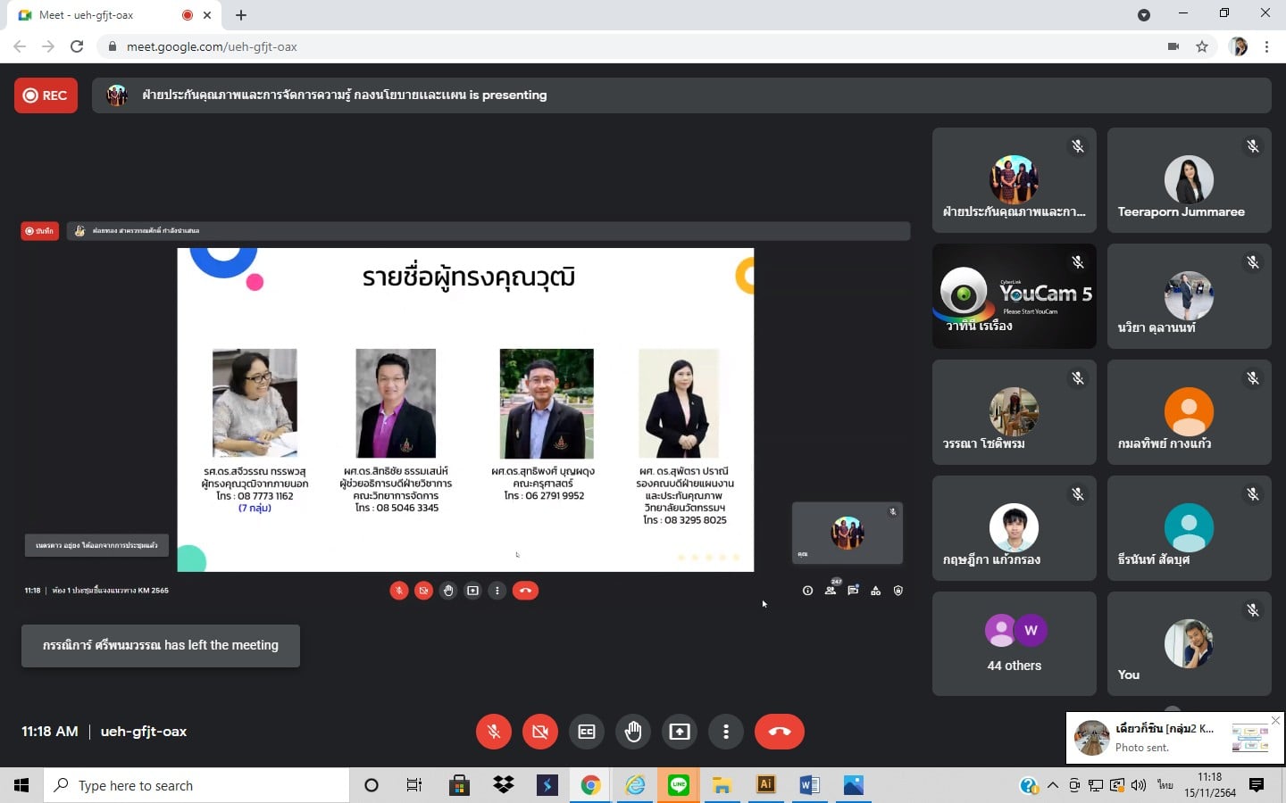The width and height of the screenshot is (1286, 803).
Task: Click the red leave call button
Action: pos(779,732)
